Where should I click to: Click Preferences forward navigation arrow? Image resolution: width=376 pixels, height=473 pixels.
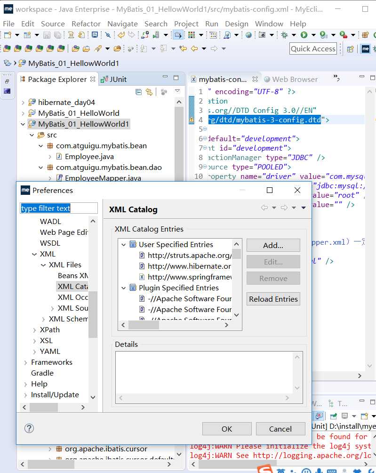click(x=284, y=208)
